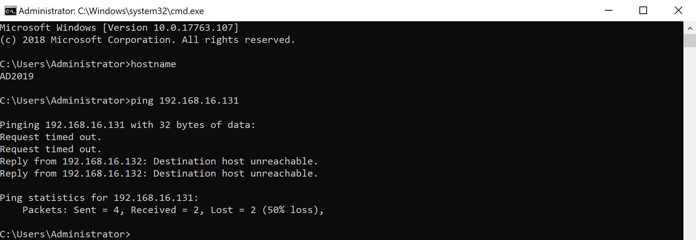Click the Microsoft Corporation copyright line
696x240 pixels.
click(147, 40)
